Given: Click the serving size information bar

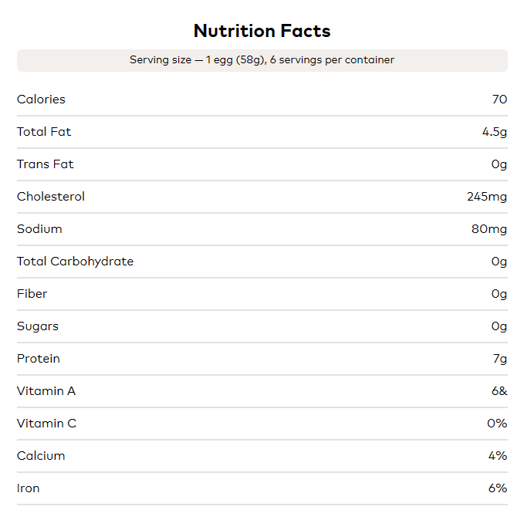Looking at the screenshot, I should [x=262, y=60].
